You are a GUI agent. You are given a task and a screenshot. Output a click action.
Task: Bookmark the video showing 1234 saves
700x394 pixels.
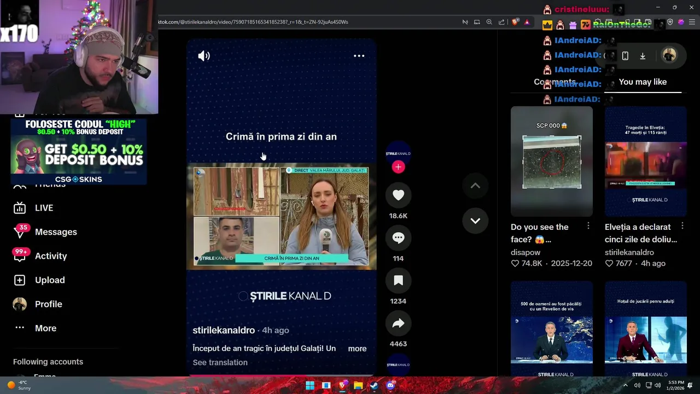398,281
